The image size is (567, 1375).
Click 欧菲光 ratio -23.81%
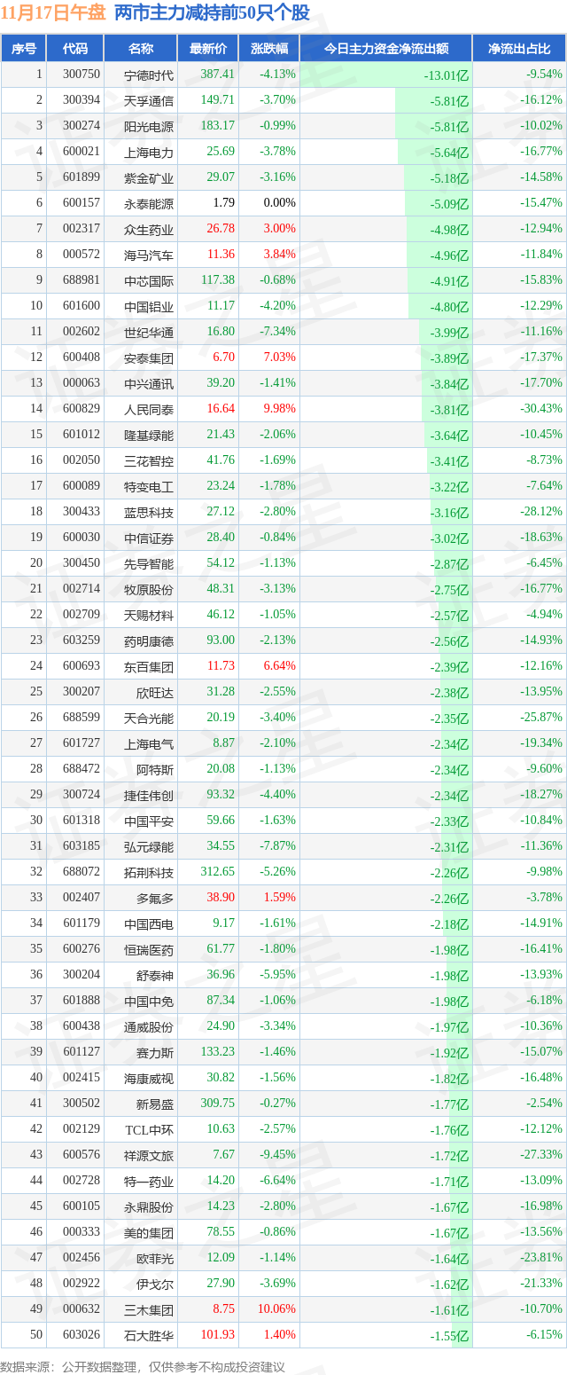541,1258
